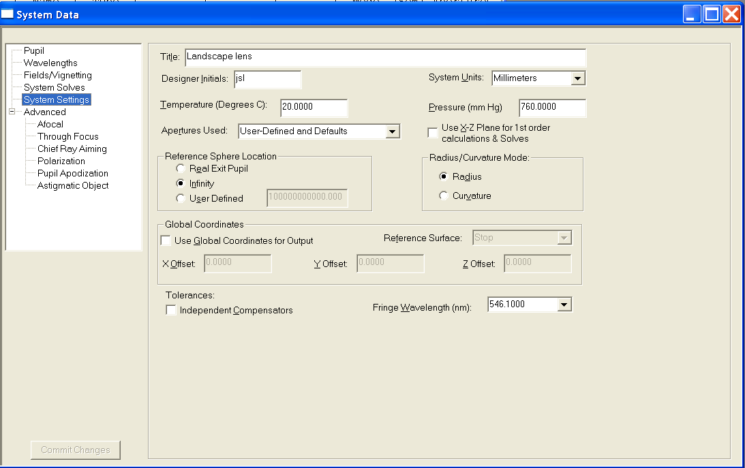Open the Wavelengths settings page
Screen dimensions: 745x468
(x=50, y=63)
